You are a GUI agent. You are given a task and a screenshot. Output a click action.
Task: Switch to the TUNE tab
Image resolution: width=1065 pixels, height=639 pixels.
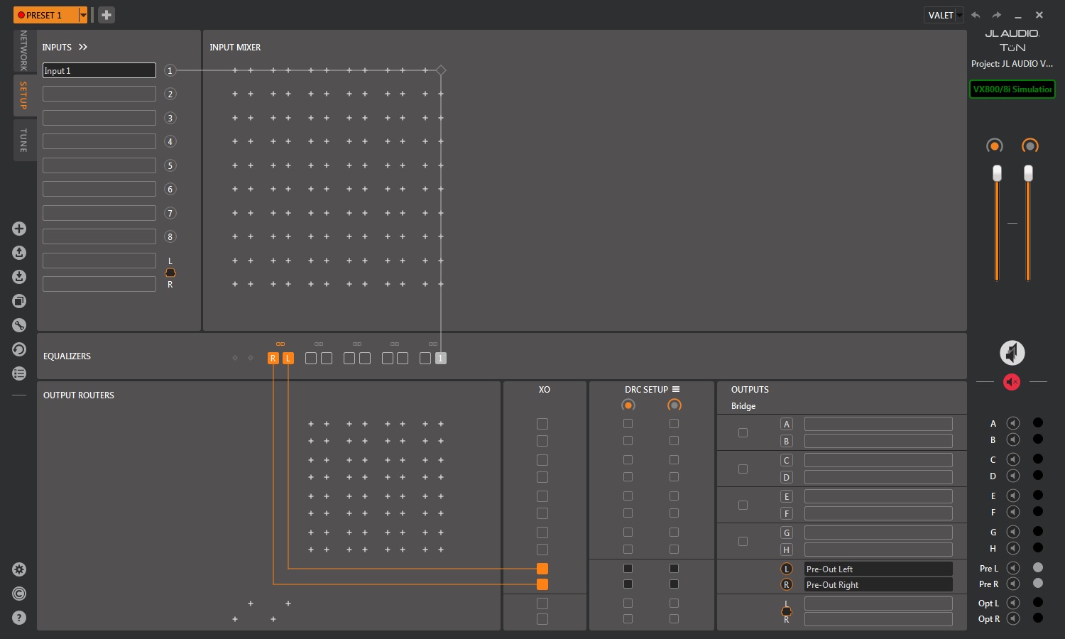point(23,141)
